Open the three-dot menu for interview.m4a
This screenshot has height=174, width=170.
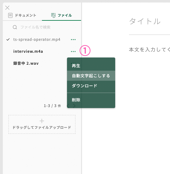coord(73,52)
